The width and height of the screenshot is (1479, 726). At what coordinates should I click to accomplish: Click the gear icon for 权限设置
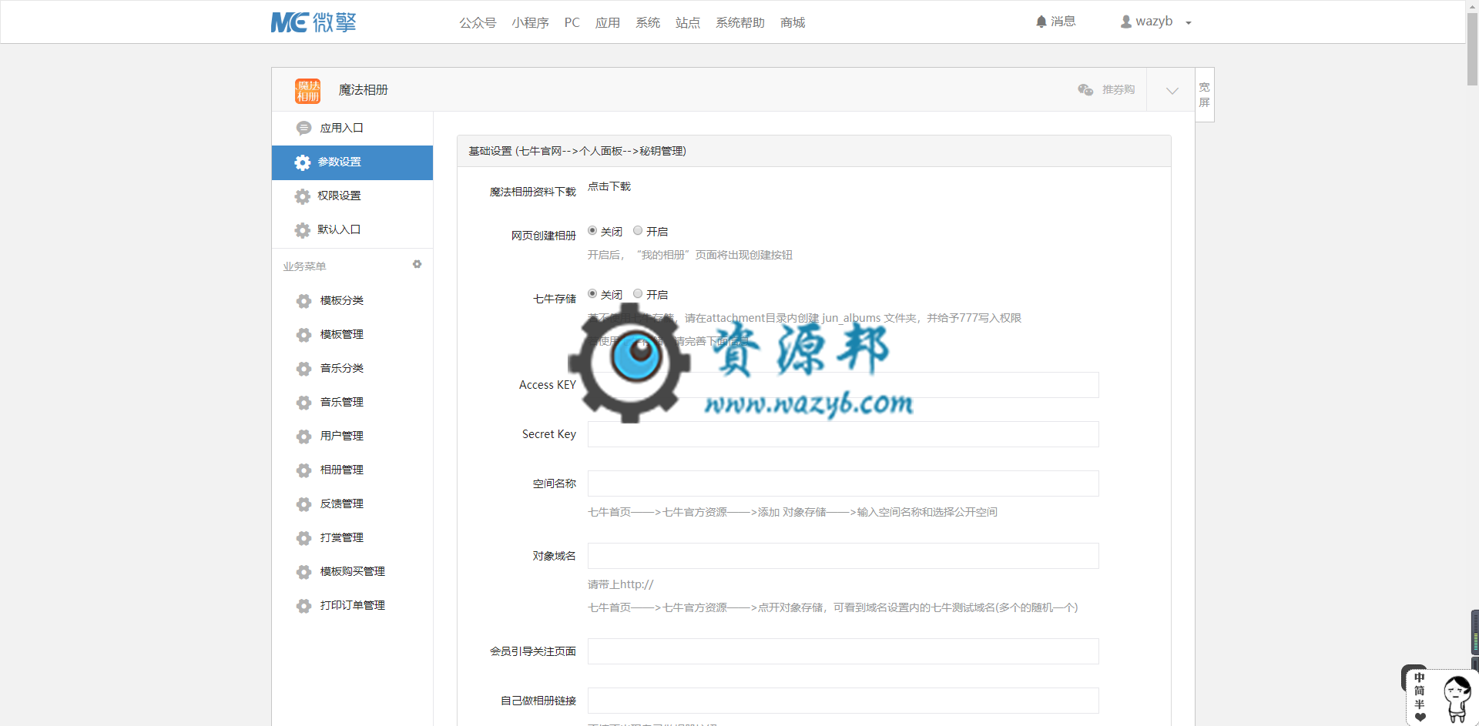302,196
